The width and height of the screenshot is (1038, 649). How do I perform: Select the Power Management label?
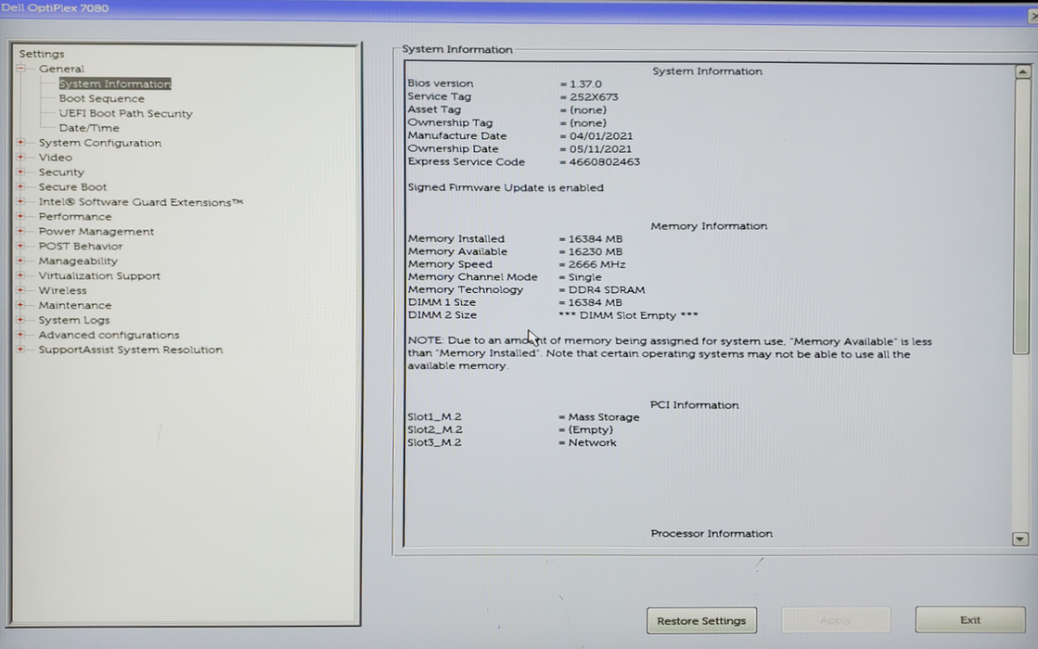coord(96,232)
